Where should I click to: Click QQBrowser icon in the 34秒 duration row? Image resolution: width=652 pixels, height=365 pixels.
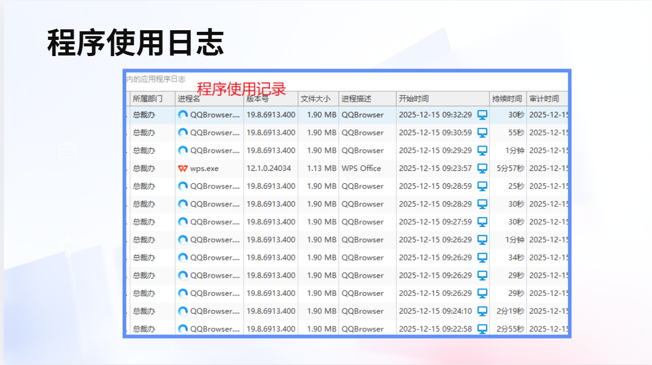[x=183, y=258]
